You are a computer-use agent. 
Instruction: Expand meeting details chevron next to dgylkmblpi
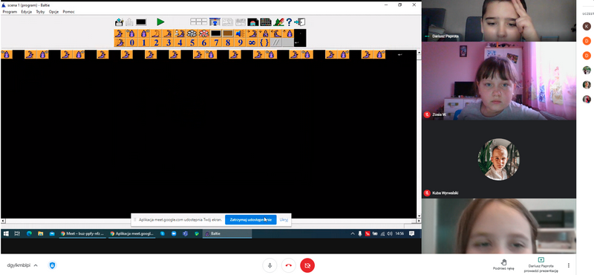[x=36, y=265]
